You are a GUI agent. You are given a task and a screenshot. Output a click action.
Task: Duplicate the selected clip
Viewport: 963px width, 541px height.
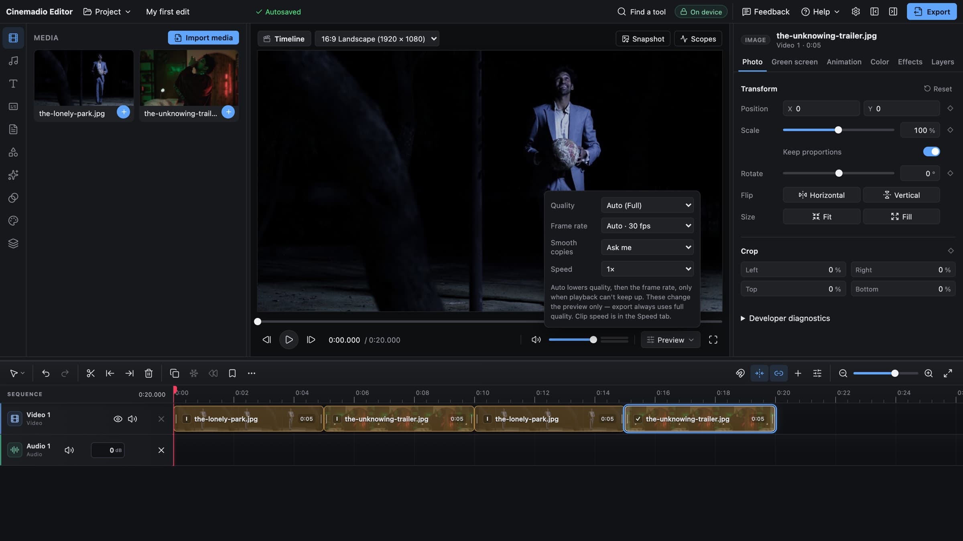pos(174,373)
